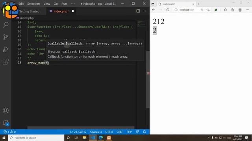
Task: Click index.php in the breadcrumb
Action: [x=27, y=18]
